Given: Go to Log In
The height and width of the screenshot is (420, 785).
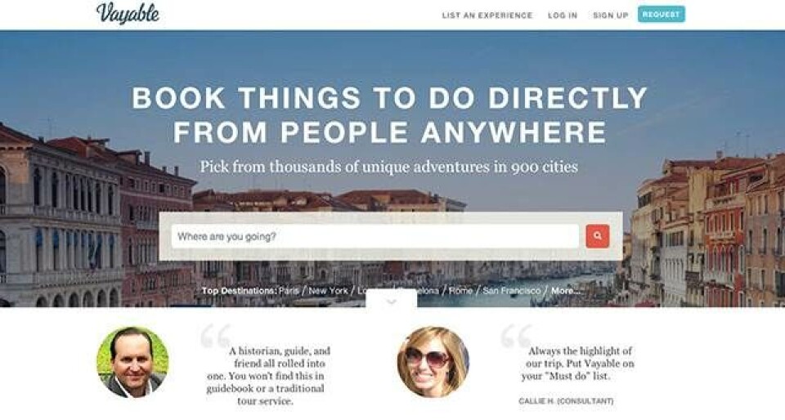Looking at the screenshot, I should [x=563, y=16].
